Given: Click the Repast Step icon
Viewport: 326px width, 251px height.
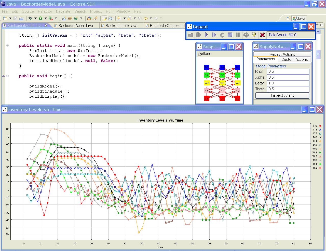Looking at the screenshot, I should tap(214, 35).
